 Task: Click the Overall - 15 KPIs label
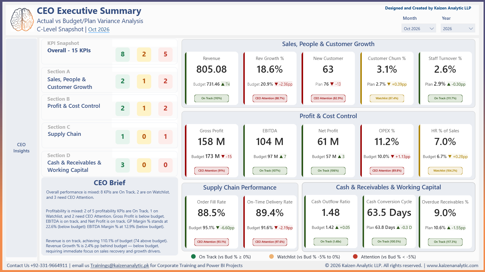(x=69, y=51)
